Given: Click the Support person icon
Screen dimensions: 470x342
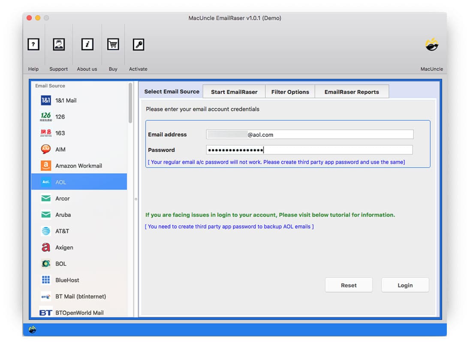Looking at the screenshot, I should 59,45.
